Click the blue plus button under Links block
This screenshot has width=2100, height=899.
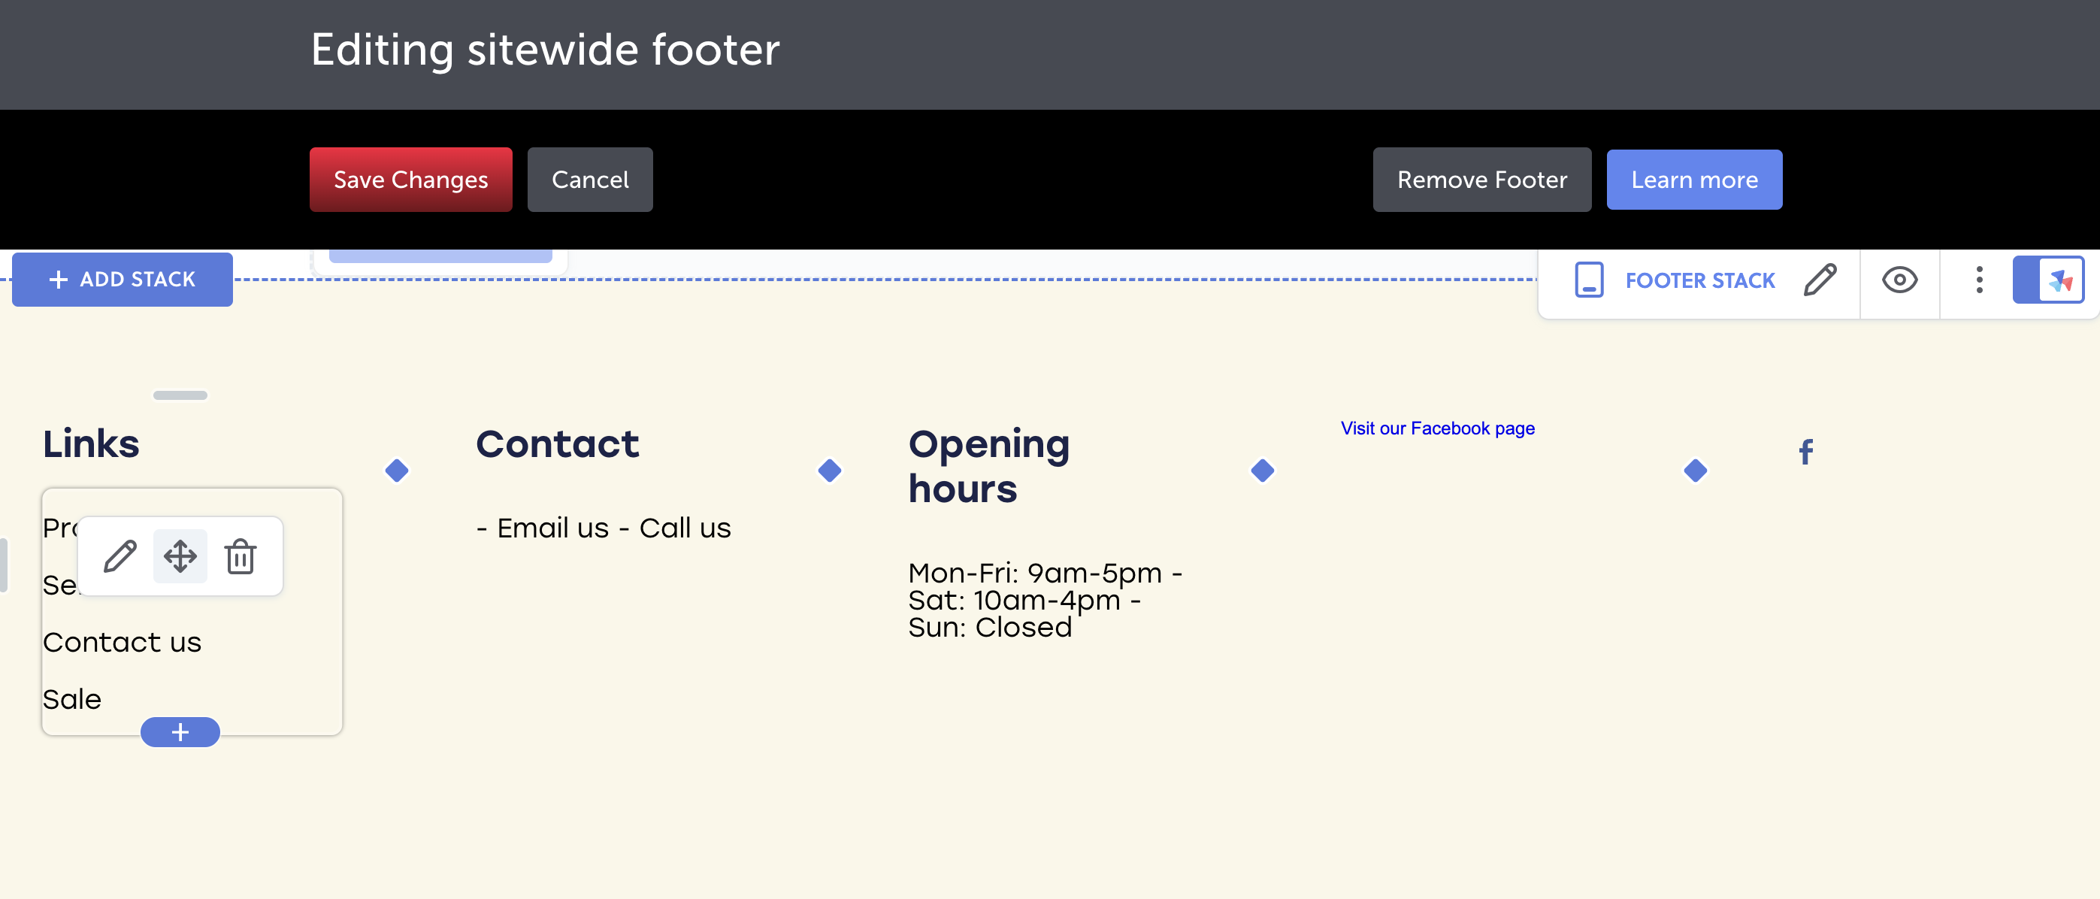tap(180, 732)
